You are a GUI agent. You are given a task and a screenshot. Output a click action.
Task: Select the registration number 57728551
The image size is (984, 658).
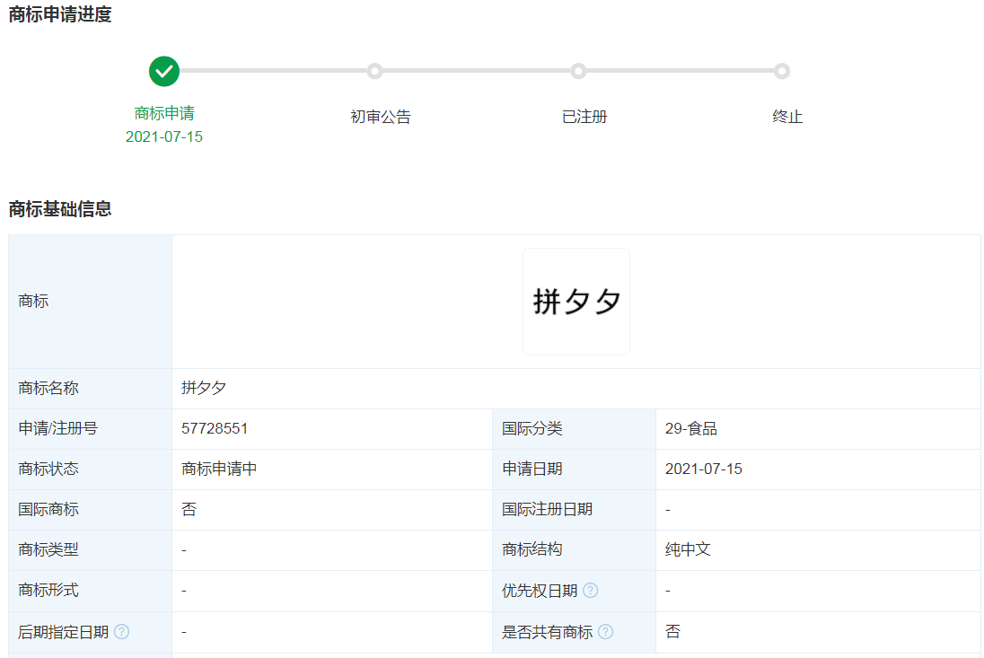pos(215,429)
